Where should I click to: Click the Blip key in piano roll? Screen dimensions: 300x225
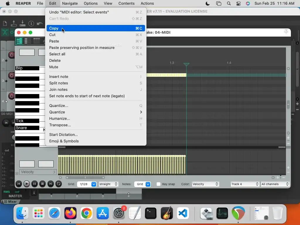click(x=27, y=68)
